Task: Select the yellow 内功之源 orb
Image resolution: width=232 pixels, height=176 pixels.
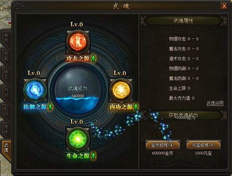Action: [x=121, y=90]
